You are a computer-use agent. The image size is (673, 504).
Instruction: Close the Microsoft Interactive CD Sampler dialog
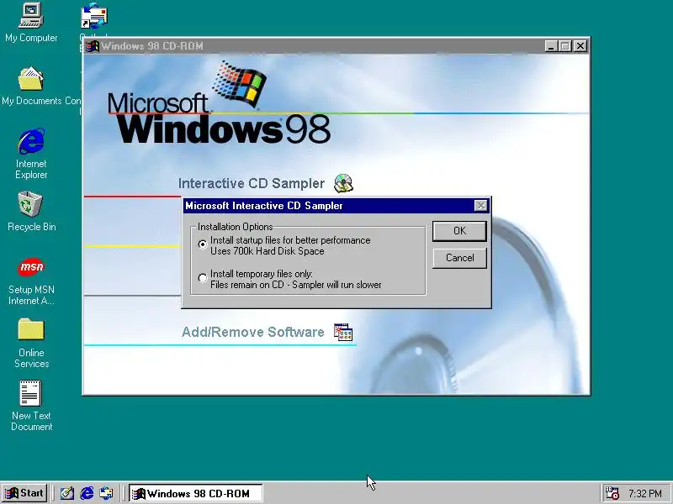[480, 206]
